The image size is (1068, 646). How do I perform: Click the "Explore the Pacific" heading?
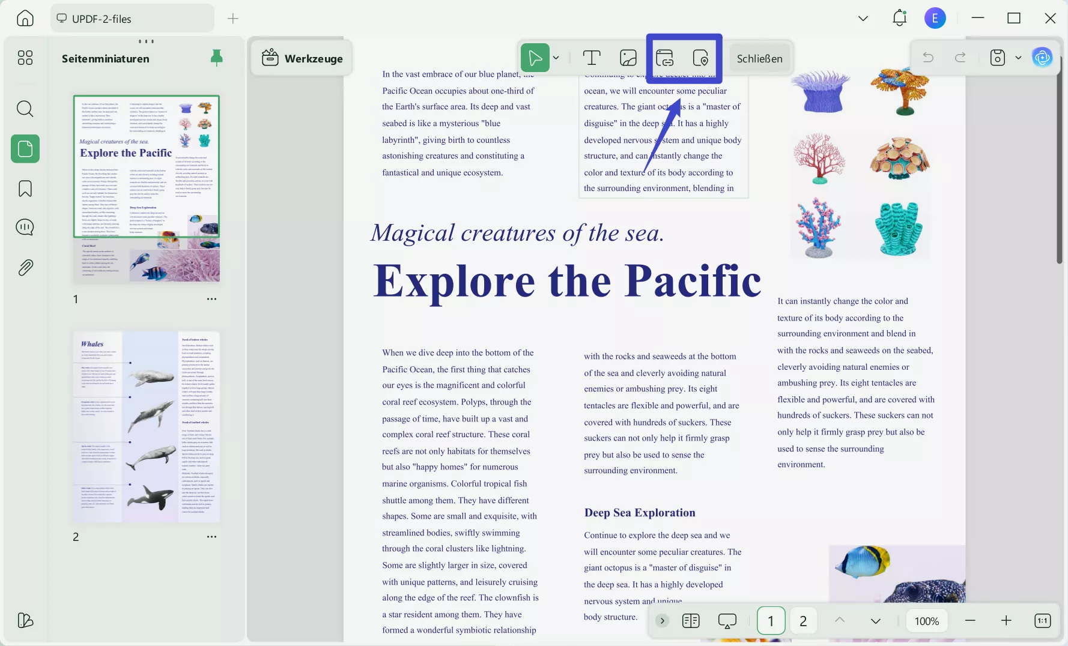[x=567, y=281]
